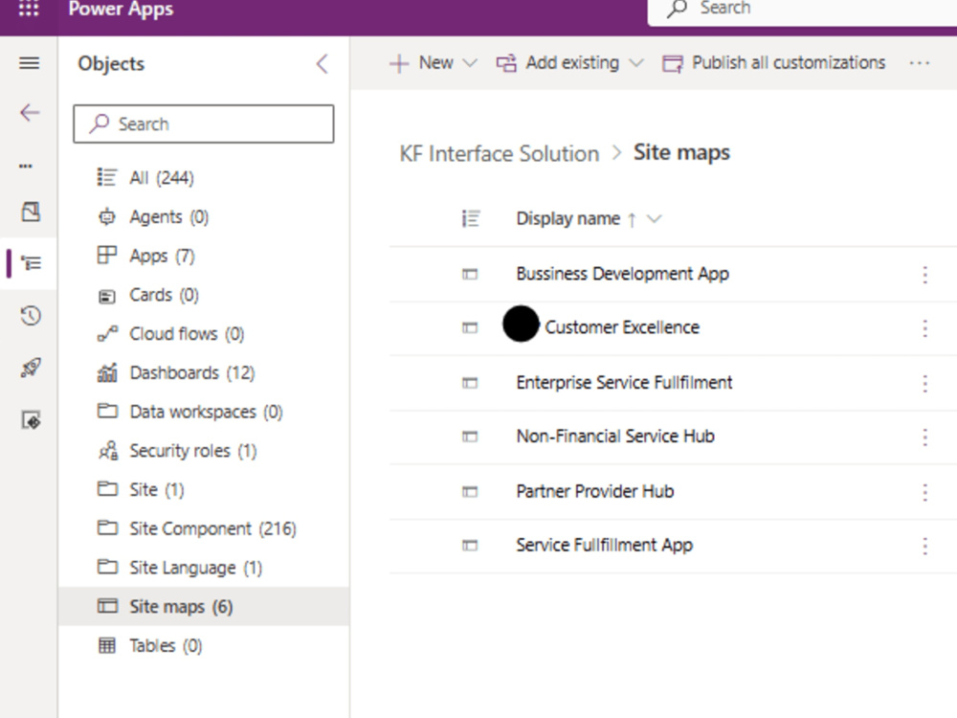Open more options for Partner Provider Hub

pos(925,492)
